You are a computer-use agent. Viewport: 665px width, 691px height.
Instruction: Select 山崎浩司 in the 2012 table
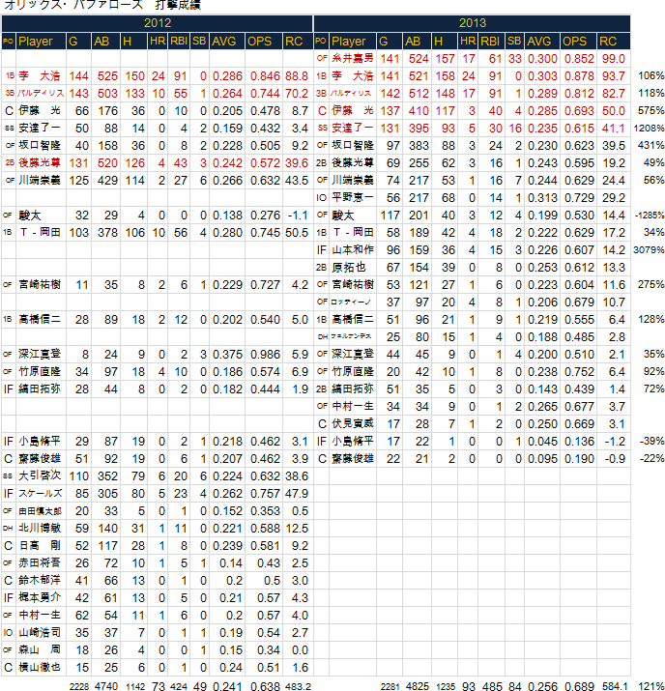click(40, 632)
